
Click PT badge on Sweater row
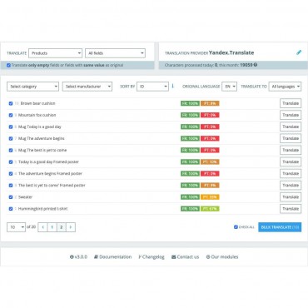point(210,197)
